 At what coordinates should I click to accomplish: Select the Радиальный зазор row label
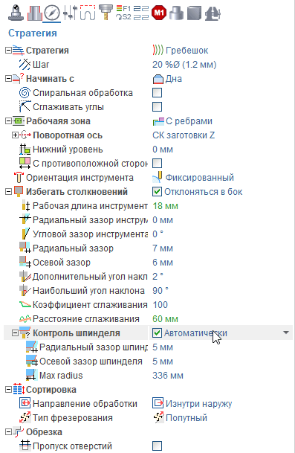[73, 248]
